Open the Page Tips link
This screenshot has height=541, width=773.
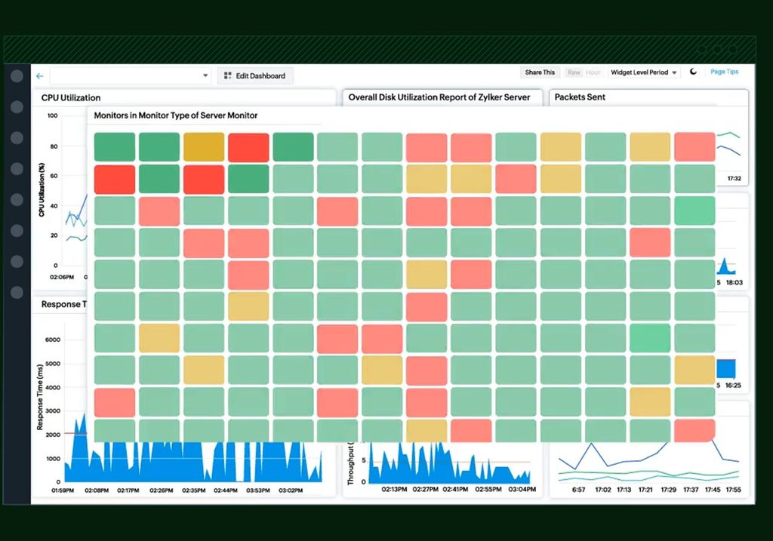(x=724, y=71)
